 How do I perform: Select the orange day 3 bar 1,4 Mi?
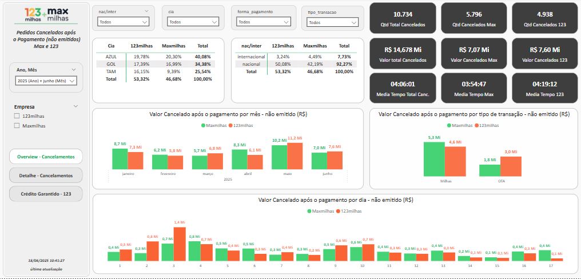click(x=180, y=244)
